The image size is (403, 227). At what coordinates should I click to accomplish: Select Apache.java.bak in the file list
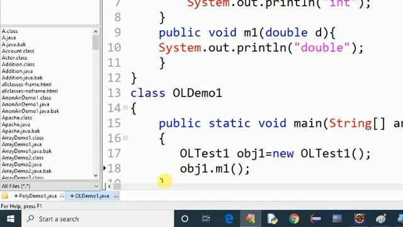[x=21, y=131]
